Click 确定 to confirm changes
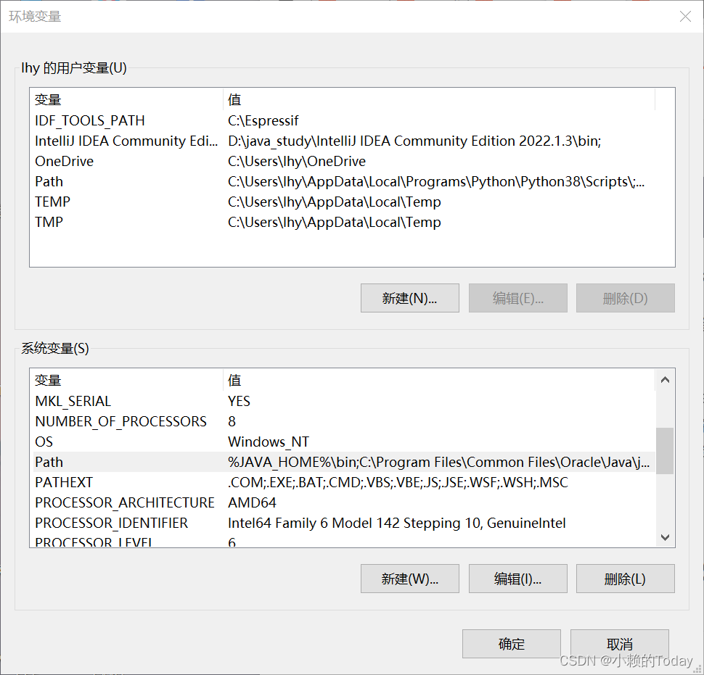The image size is (704, 675). (x=511, y=644)
